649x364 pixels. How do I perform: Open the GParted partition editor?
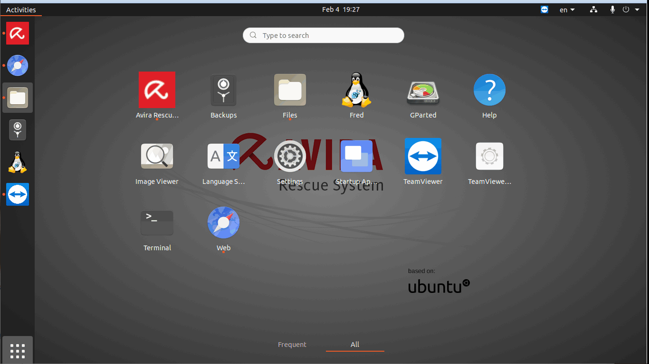[x=423, y=92]
